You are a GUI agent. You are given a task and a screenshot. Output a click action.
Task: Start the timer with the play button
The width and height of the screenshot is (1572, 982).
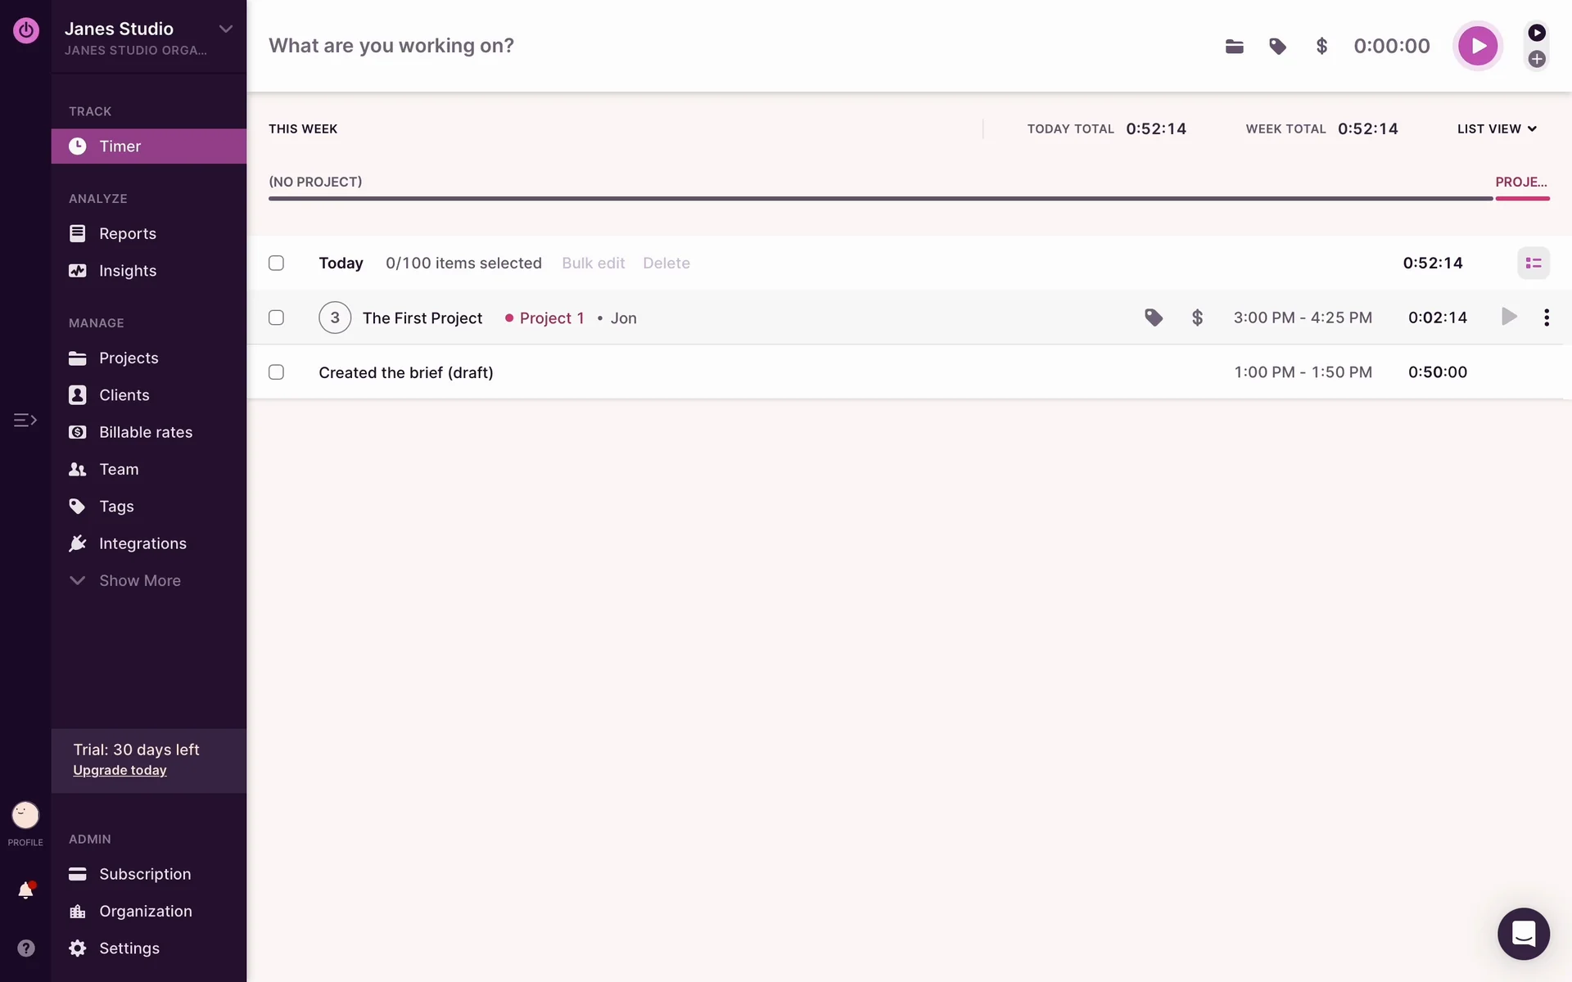click(x=1477, y=46)
